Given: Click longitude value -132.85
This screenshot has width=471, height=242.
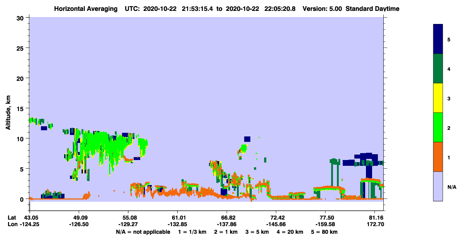Looking at the screenshot, I should click(178, 224).
